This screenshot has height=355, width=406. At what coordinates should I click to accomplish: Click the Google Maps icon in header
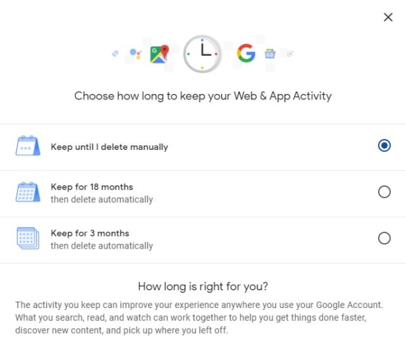[x=159, y=54]
